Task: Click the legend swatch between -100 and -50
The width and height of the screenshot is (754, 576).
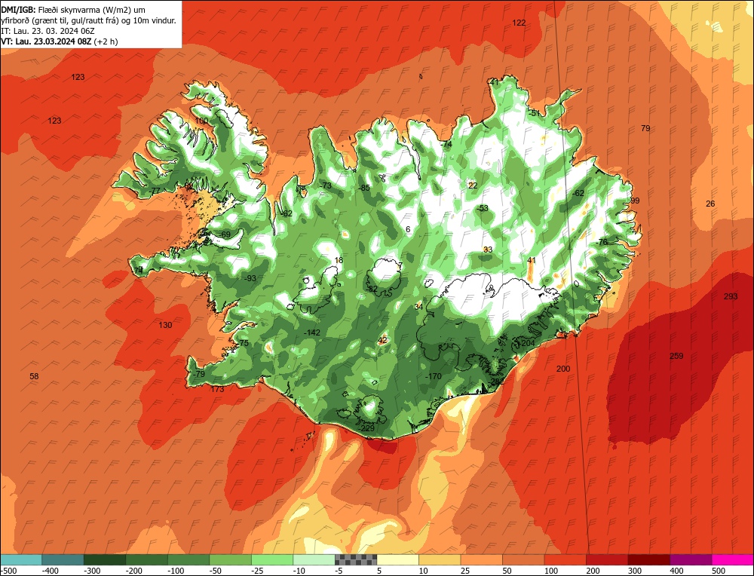Action: point(188,559)
